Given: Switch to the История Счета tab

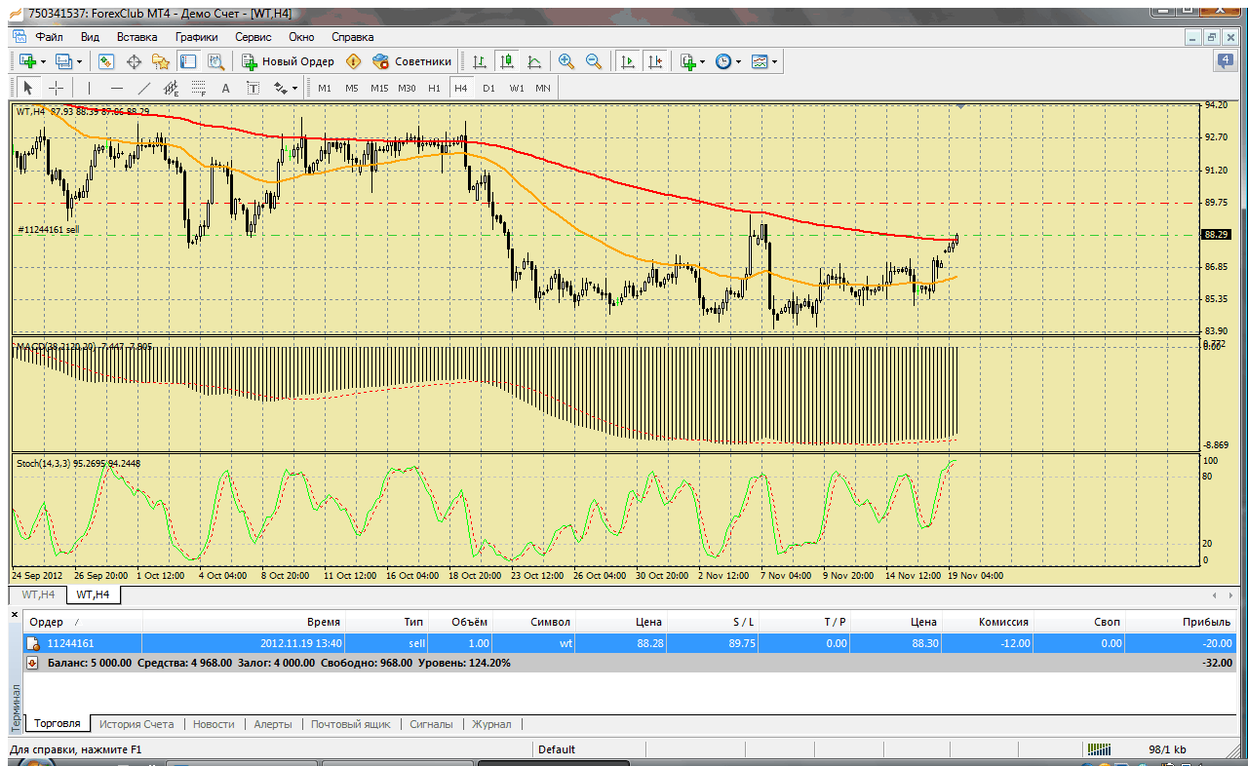Looking at the screenshot, I should (x=136, y=724).
